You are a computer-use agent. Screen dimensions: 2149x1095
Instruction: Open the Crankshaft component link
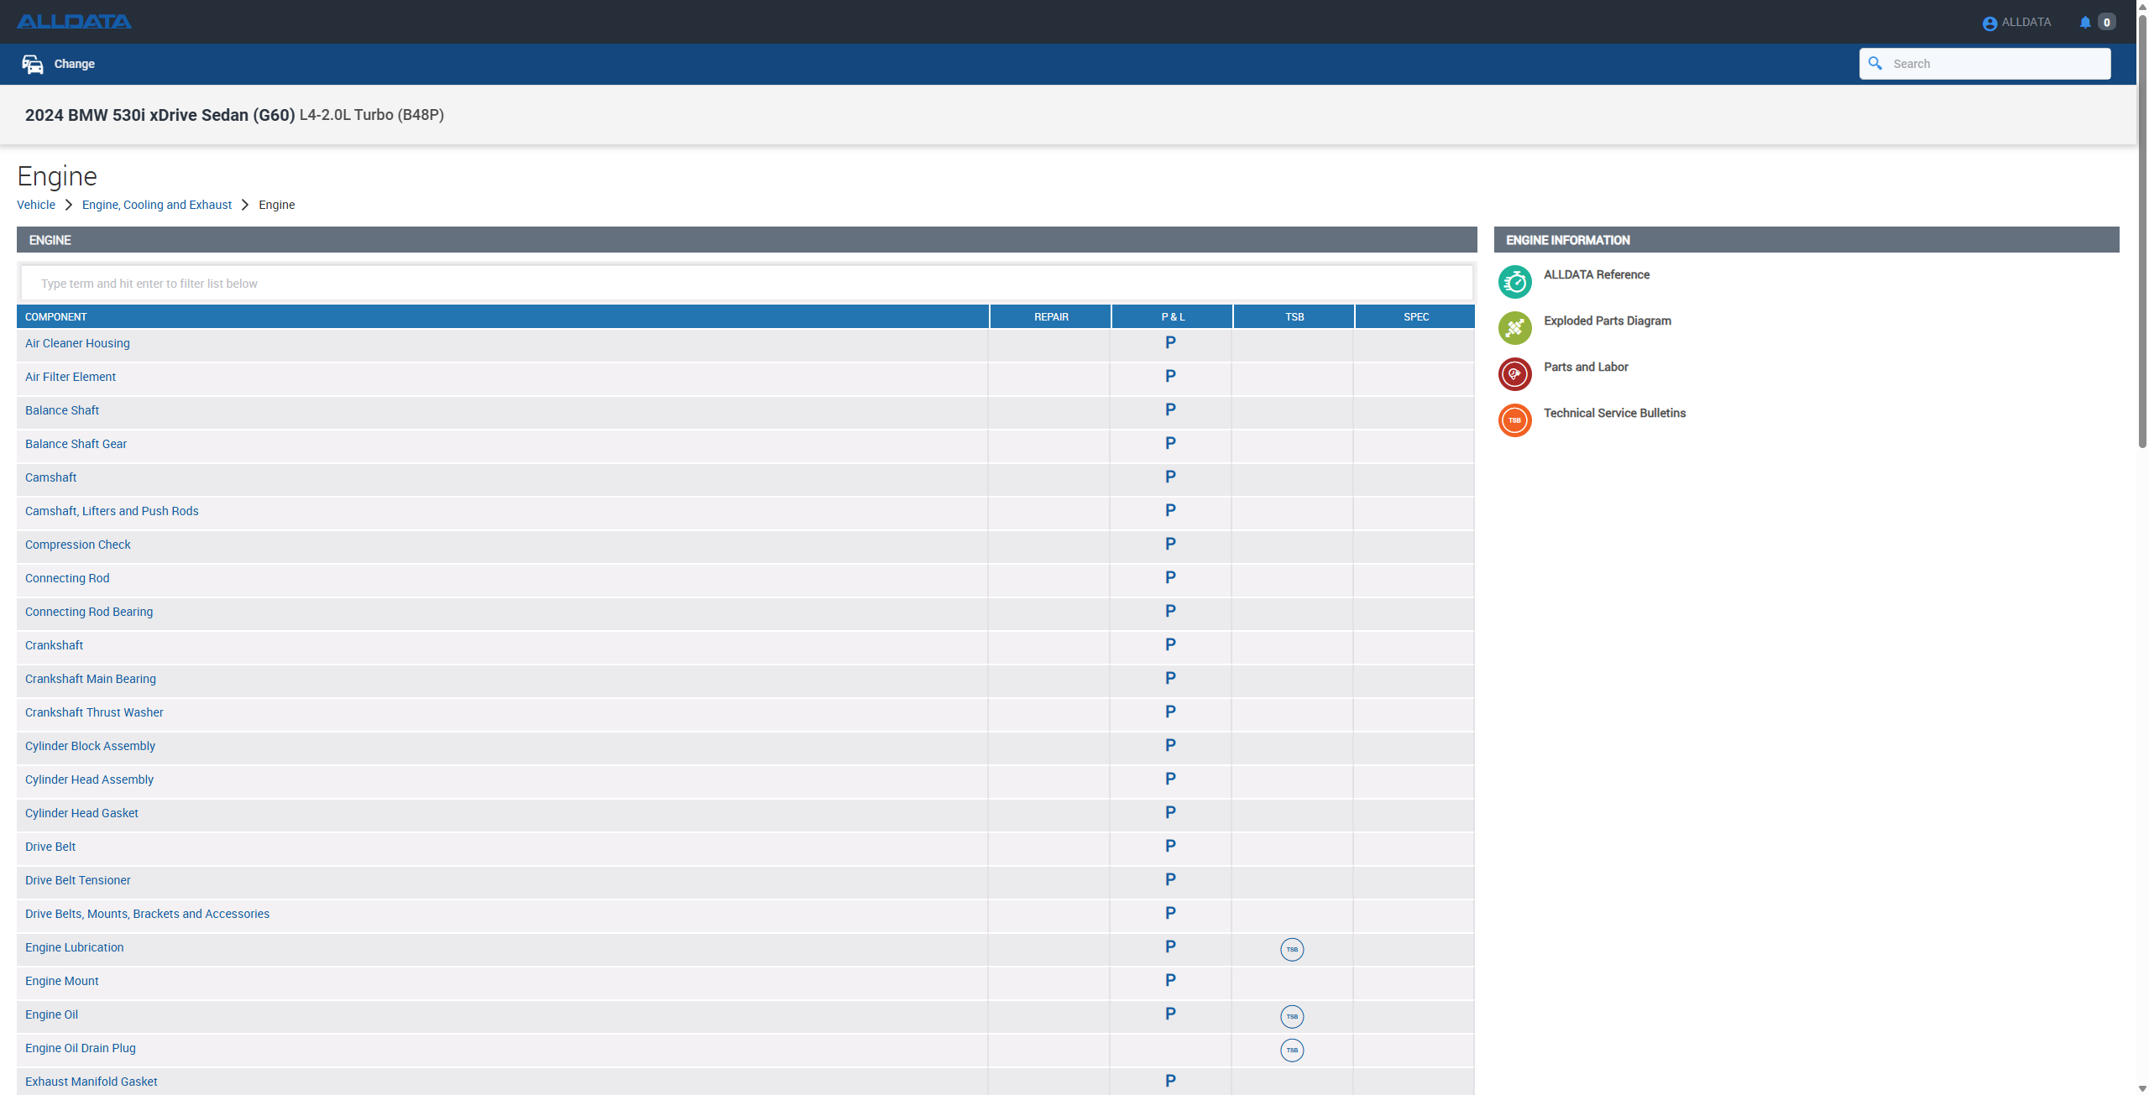point(54,645)
